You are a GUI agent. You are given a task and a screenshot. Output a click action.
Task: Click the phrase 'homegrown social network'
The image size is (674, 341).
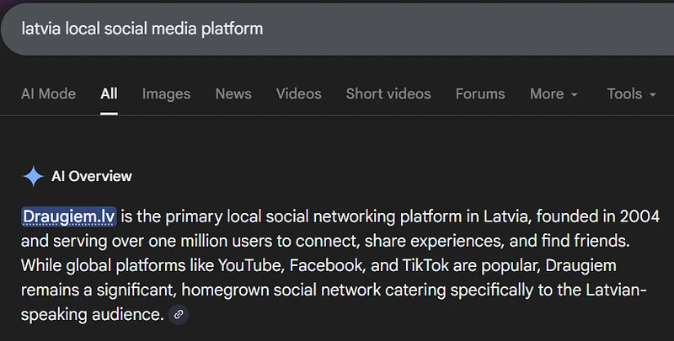(281, 290)
